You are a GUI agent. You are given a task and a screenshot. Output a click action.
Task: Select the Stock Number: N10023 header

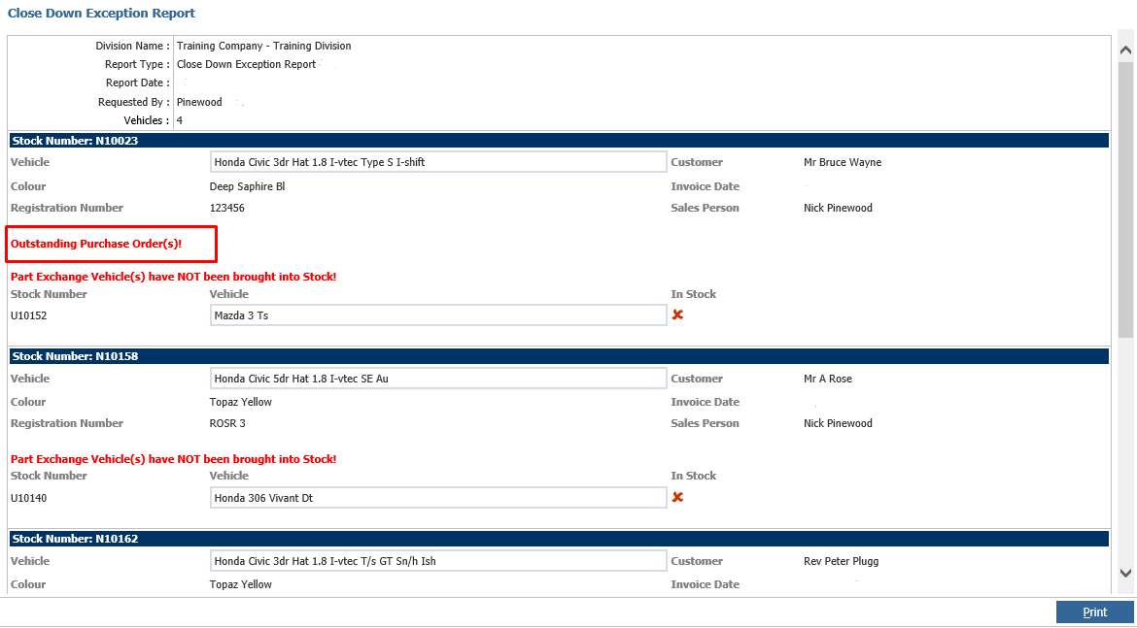click(x=75, y=141)
